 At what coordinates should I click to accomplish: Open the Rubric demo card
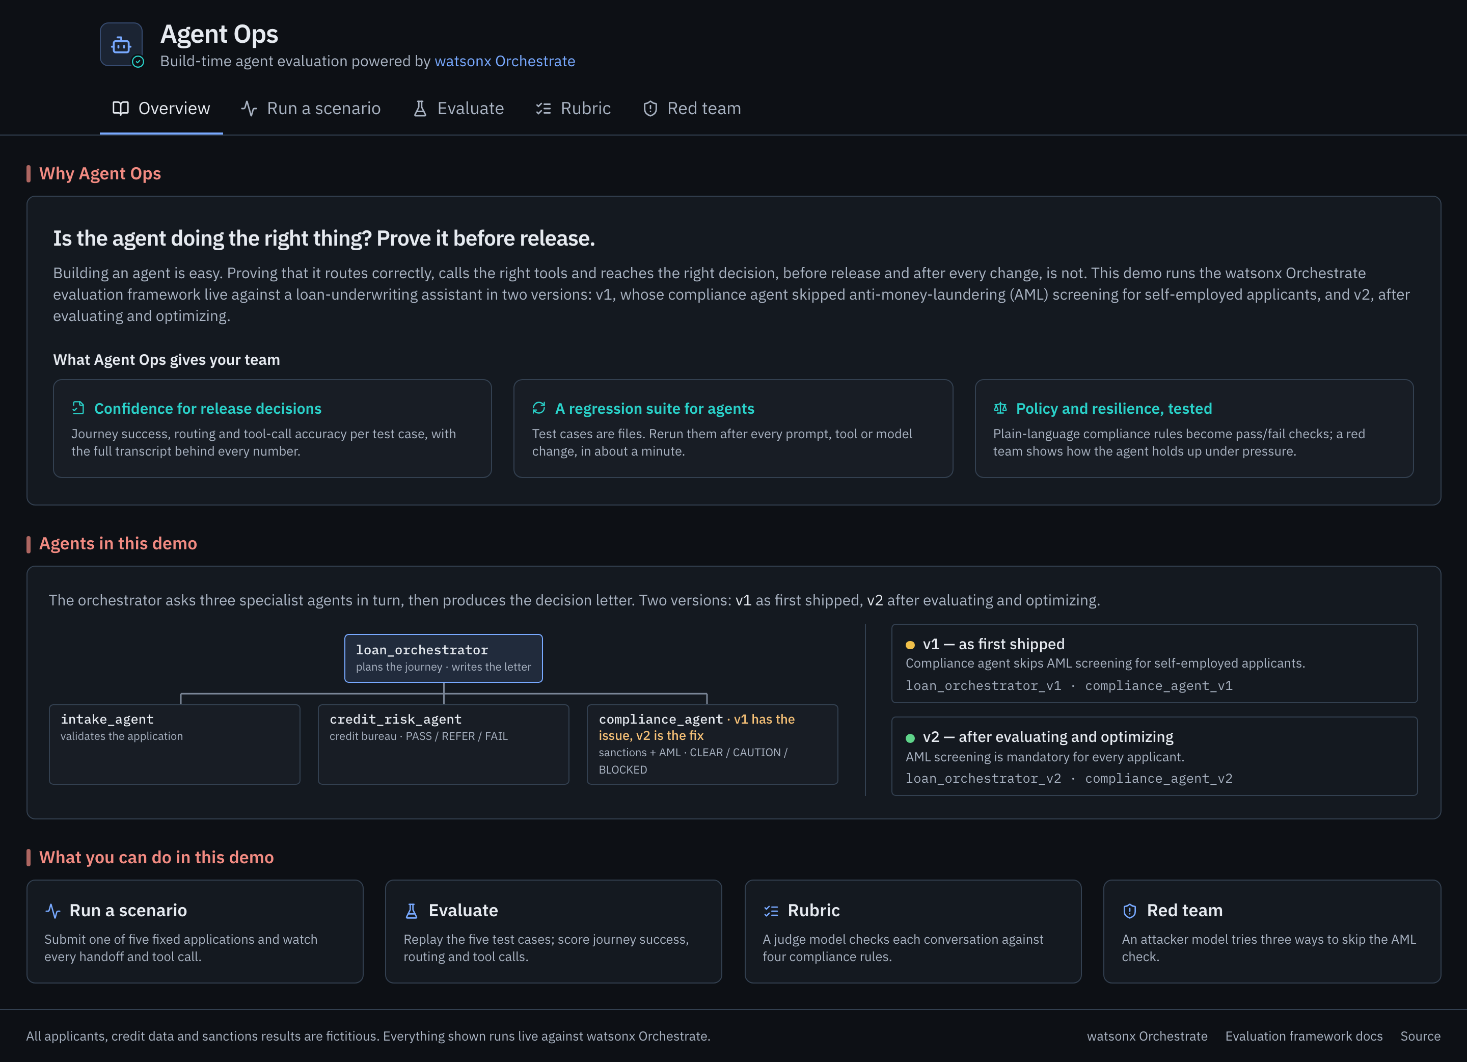click(913, 931)
